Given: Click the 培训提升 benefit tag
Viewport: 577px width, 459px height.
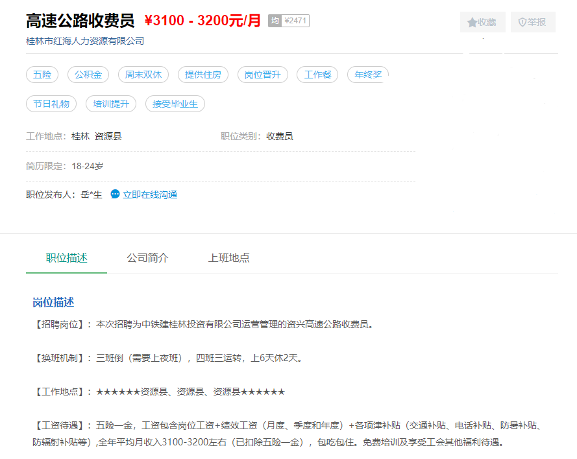Looking at the screenshot, I should (x=111, y=104).
